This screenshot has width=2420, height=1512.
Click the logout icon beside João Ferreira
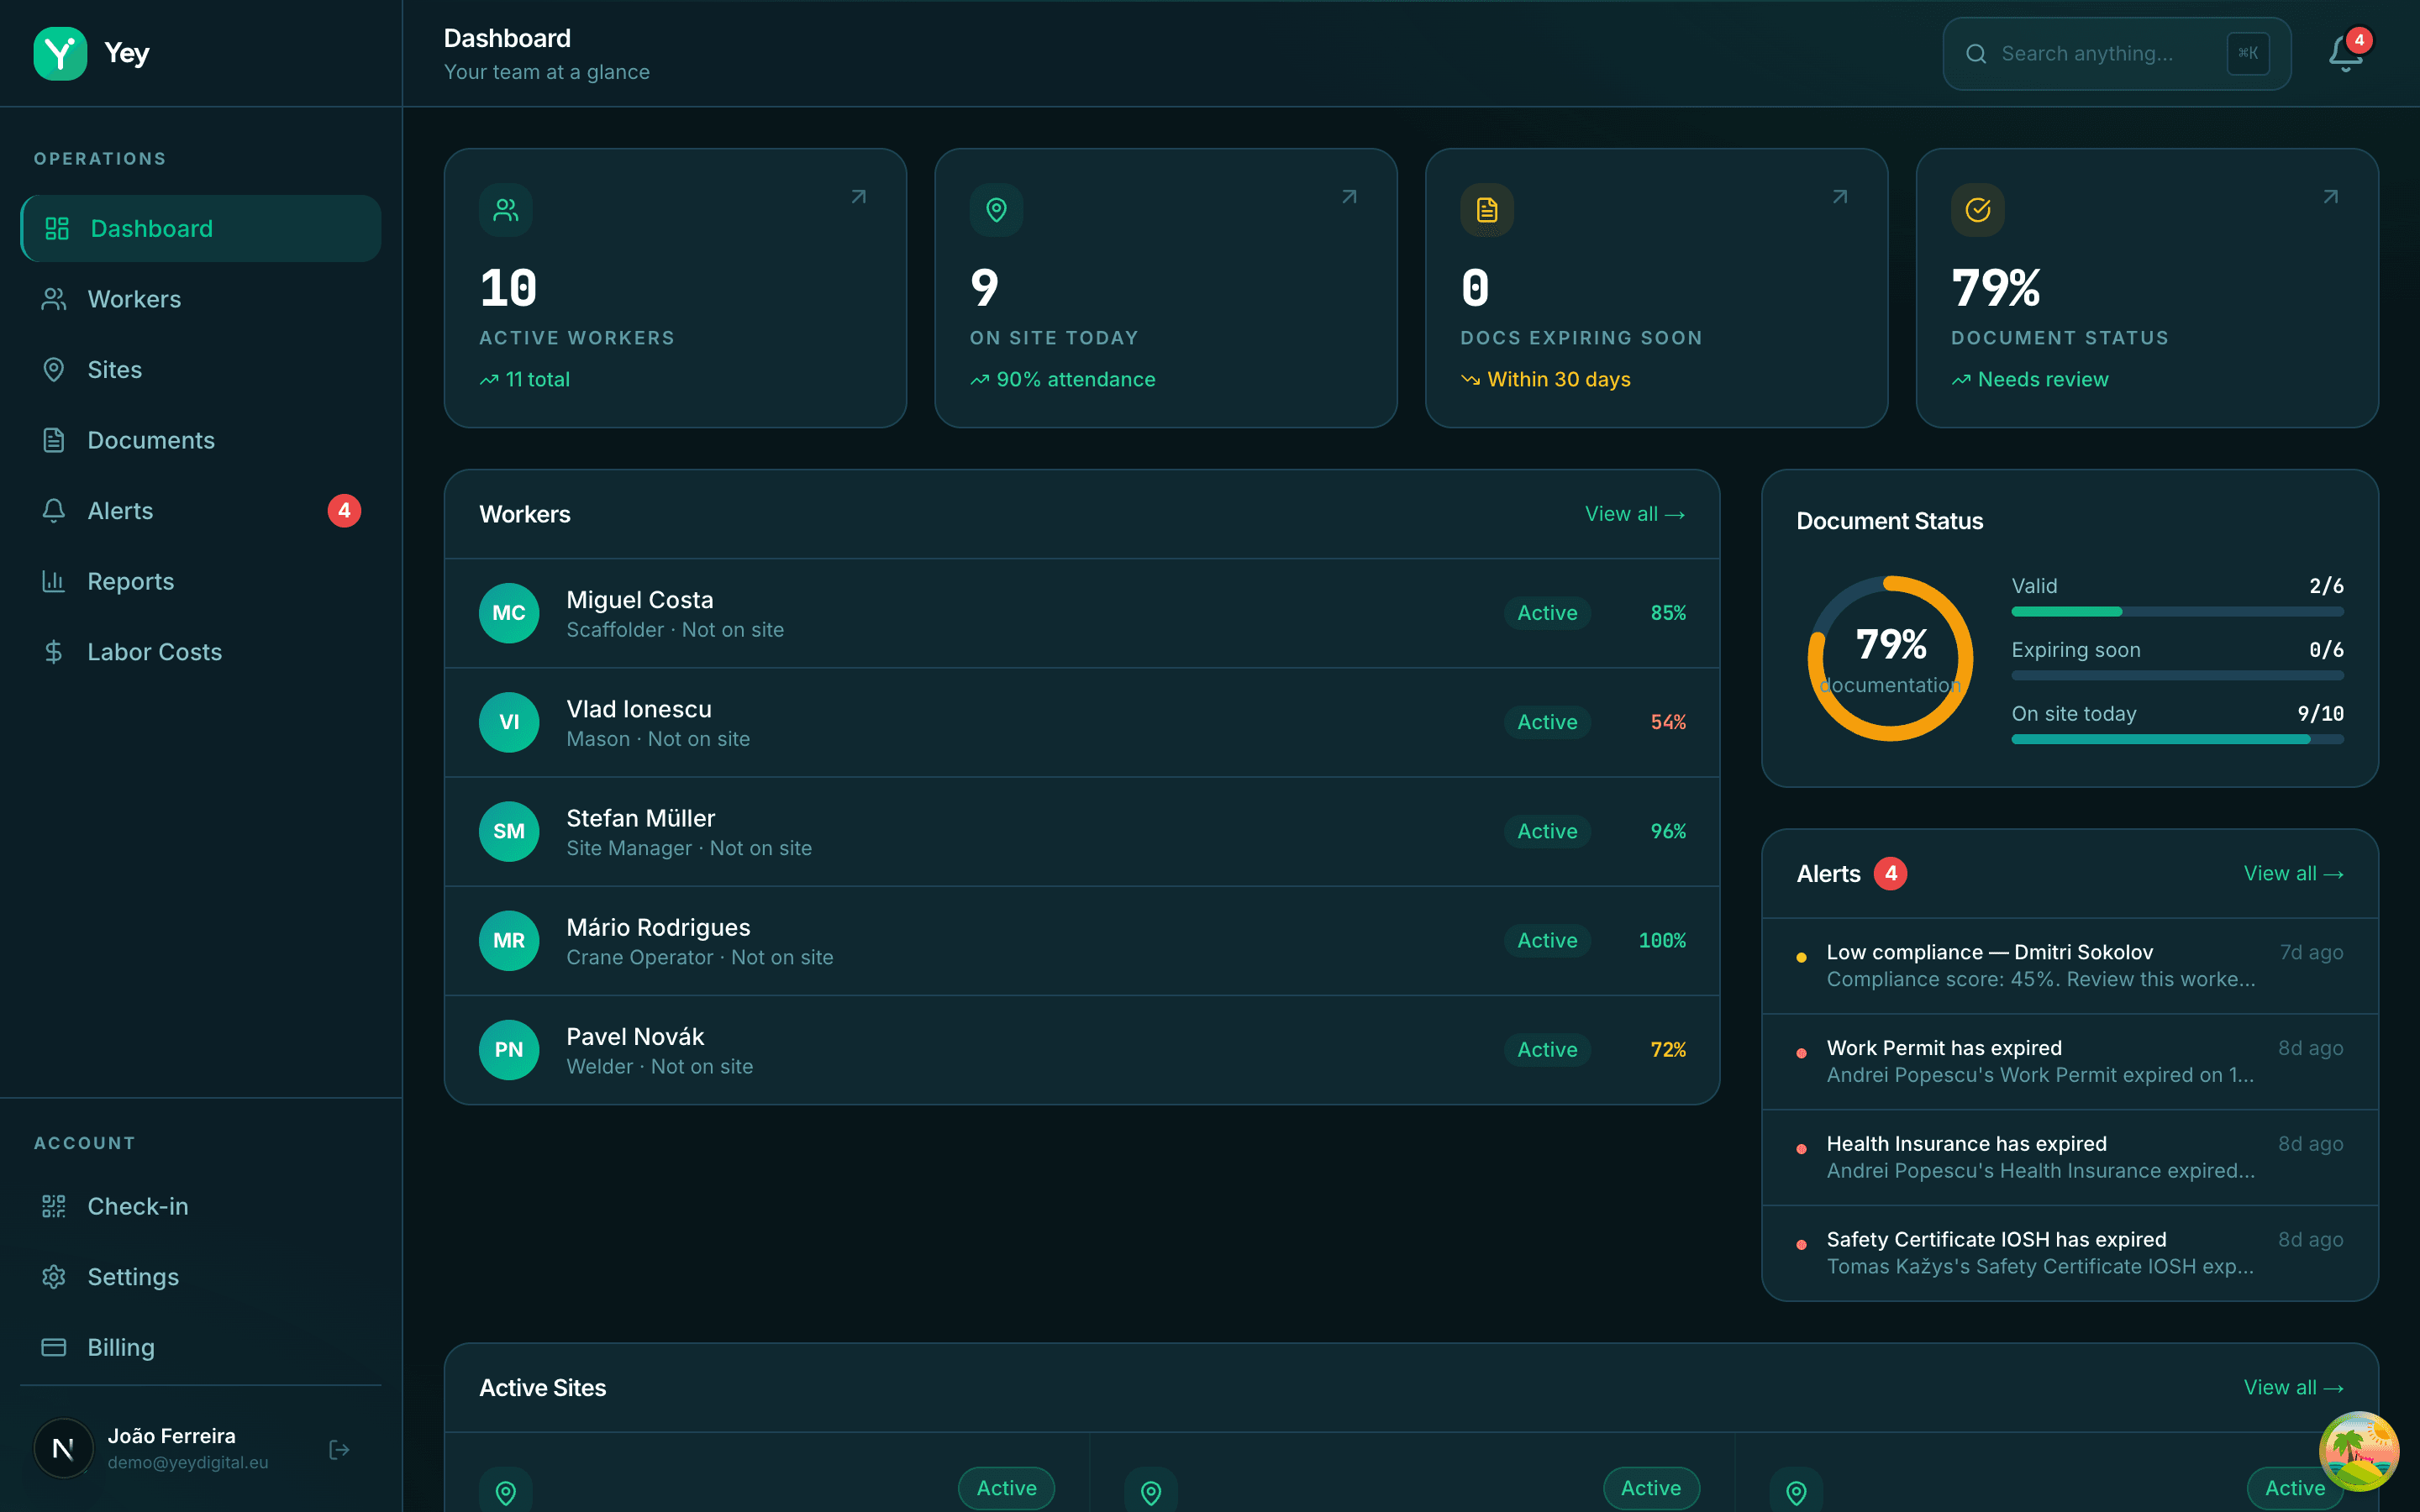coord(339,1449)
